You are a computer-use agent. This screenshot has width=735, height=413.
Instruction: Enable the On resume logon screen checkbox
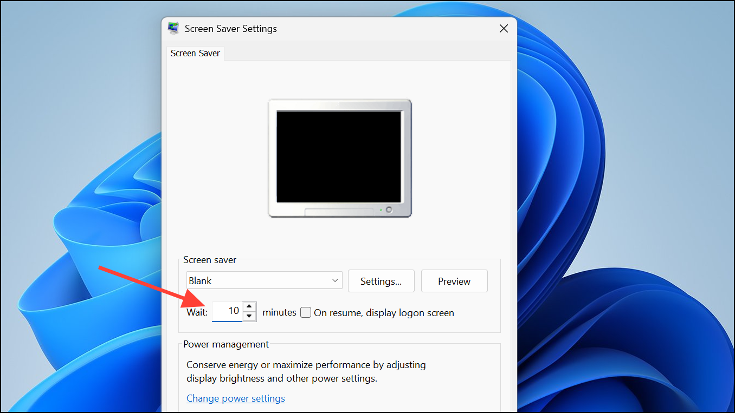[x=306, y=312]
